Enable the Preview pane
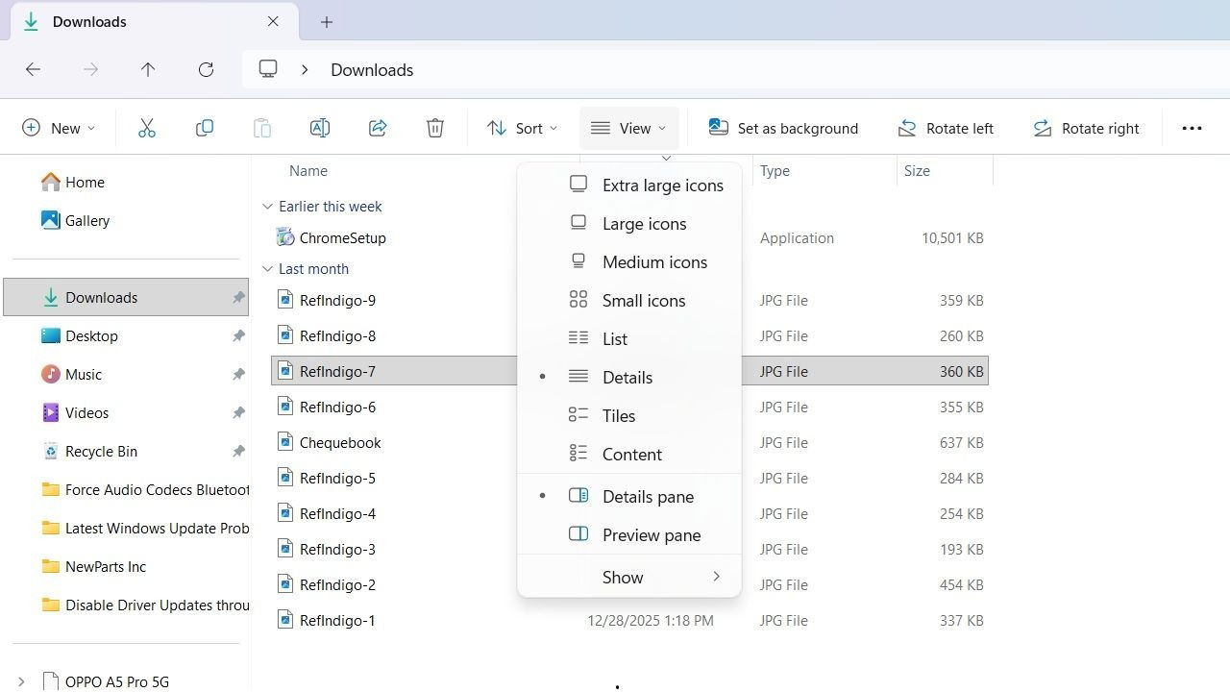 pyautogui.click(x=651, y=534)
